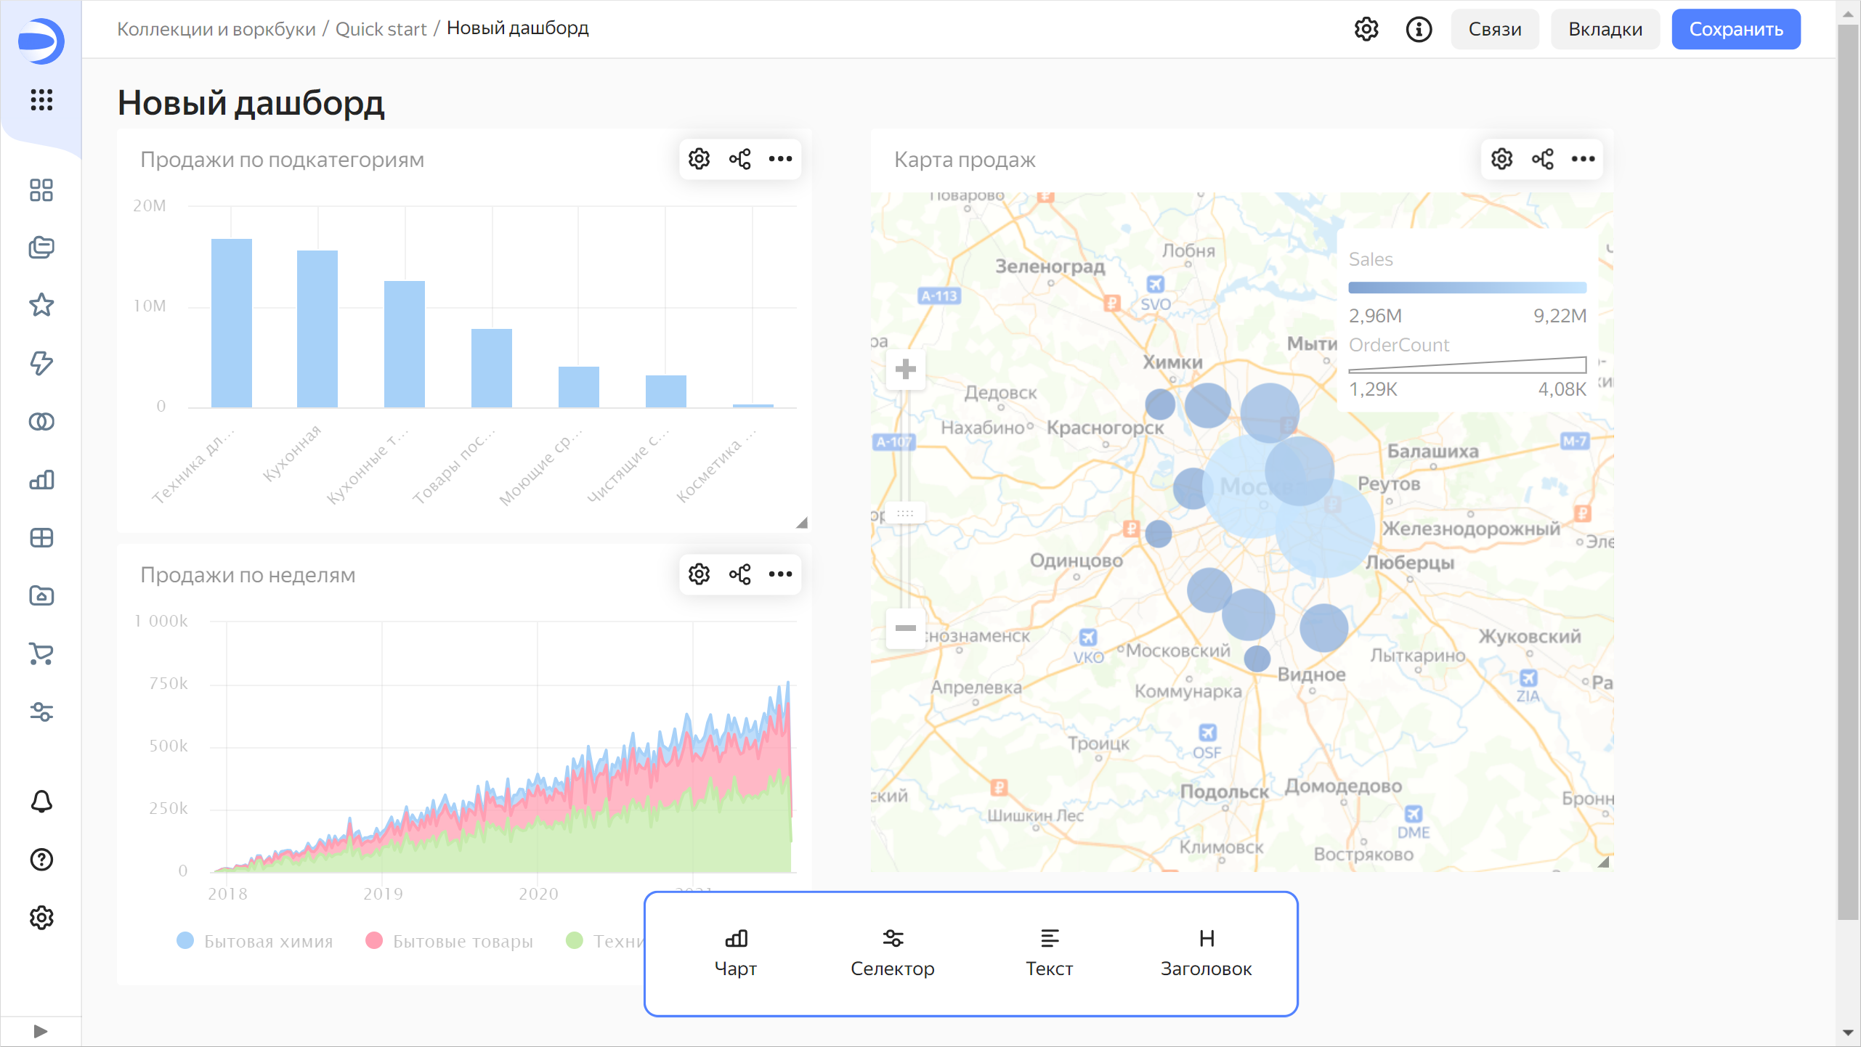This screenshot has width=1861, height=1047.
Task: Open the services grid menu at top left
Action: pos(41,102)
